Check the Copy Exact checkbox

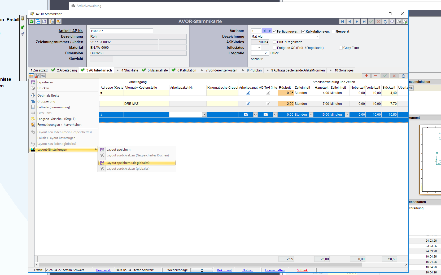pyautogui.click(x=341, y=48)
